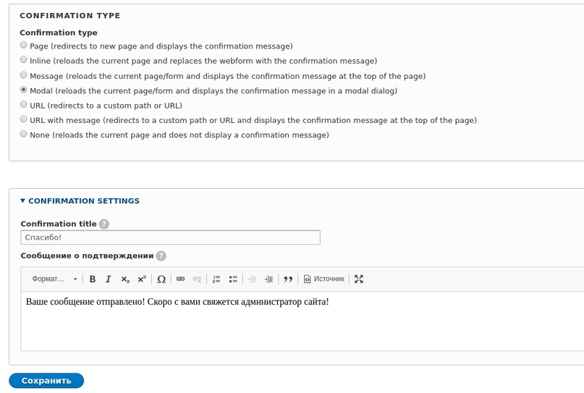
Task: Click the Confirmation title input field
Action: pyautogui.click(x=170, y=237)
